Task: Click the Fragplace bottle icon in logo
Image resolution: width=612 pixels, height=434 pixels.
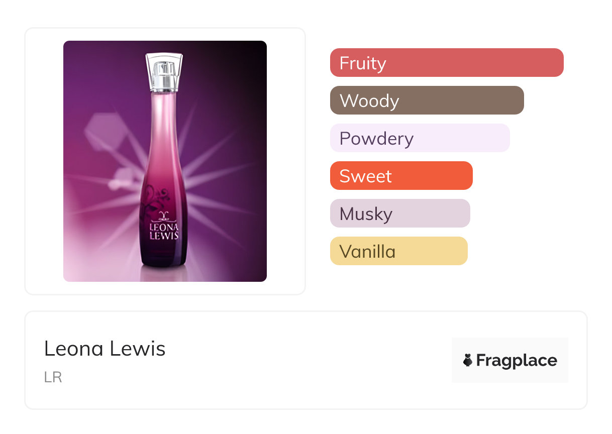Action: [468, 360]
